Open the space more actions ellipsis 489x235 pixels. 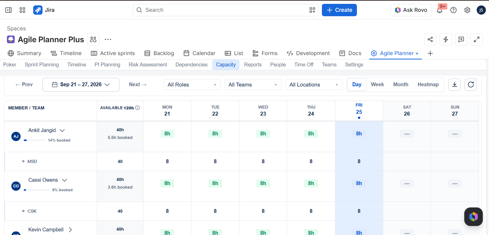click(x=108, y=39)
